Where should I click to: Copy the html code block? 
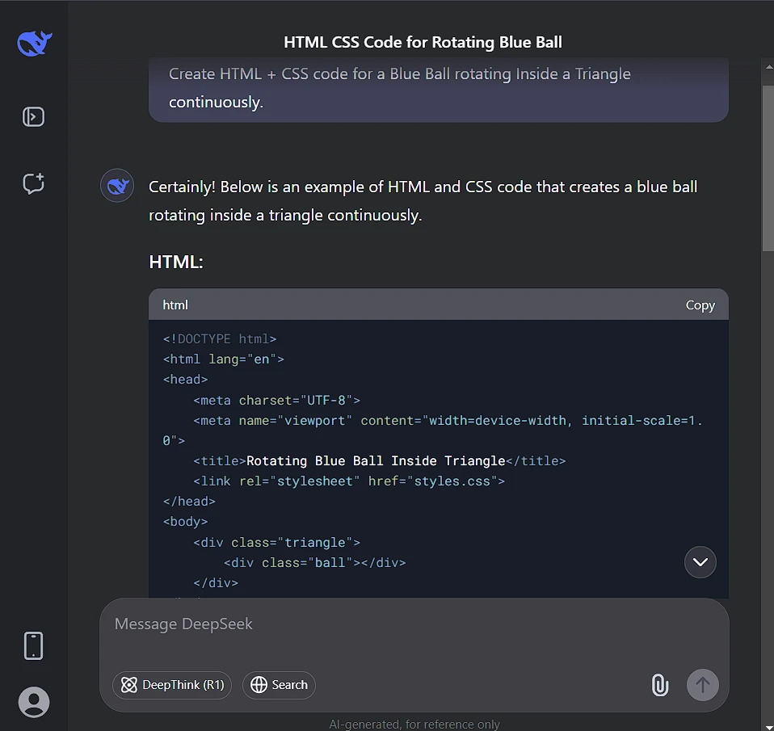tap(700, 305)
